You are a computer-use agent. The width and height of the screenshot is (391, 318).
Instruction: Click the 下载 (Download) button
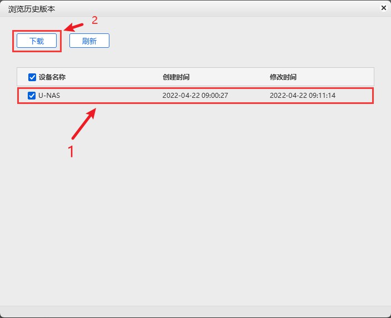[x=37, y=41]
